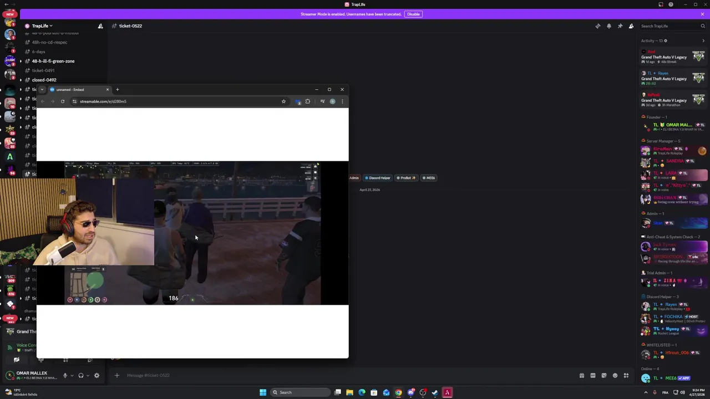View site information icon in address bar
Screen dimensions: 710x399
(74, 101)
